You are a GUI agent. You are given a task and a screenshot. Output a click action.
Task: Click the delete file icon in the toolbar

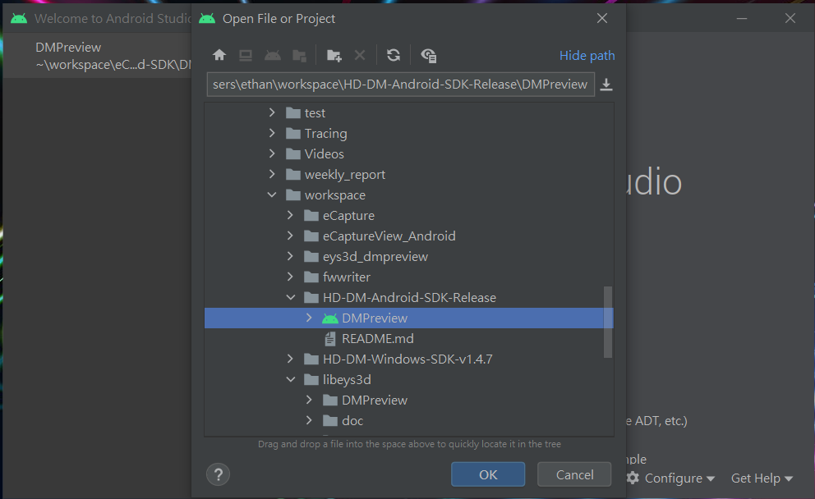[x=360, y=54]
